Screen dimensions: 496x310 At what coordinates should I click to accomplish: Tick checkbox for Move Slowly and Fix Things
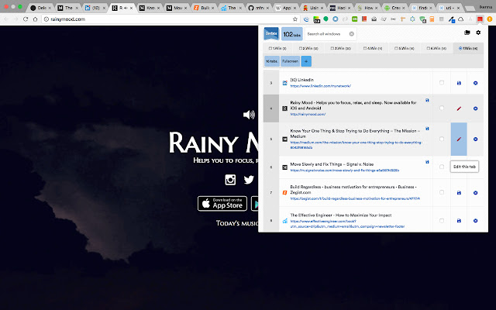coord(442,167)
